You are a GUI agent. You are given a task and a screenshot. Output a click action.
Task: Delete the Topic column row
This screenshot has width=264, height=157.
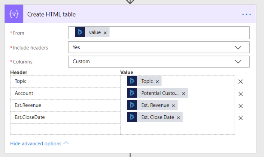tap(241, 82)
